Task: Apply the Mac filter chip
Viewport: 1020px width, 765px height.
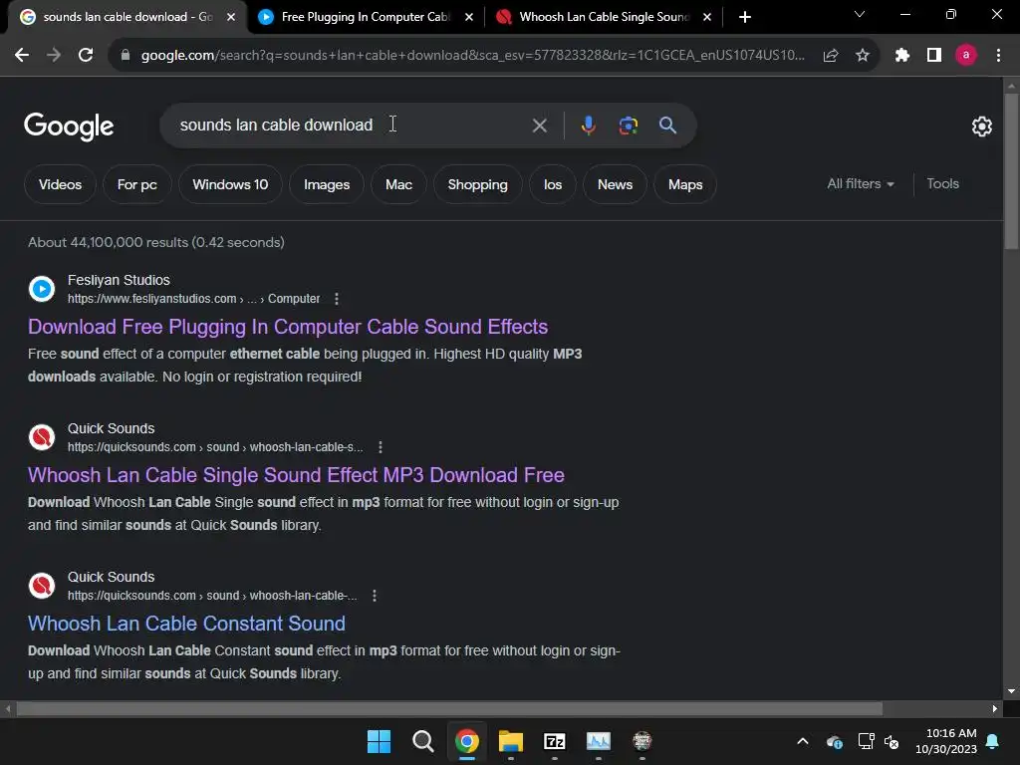Action: tap(398, 184)
